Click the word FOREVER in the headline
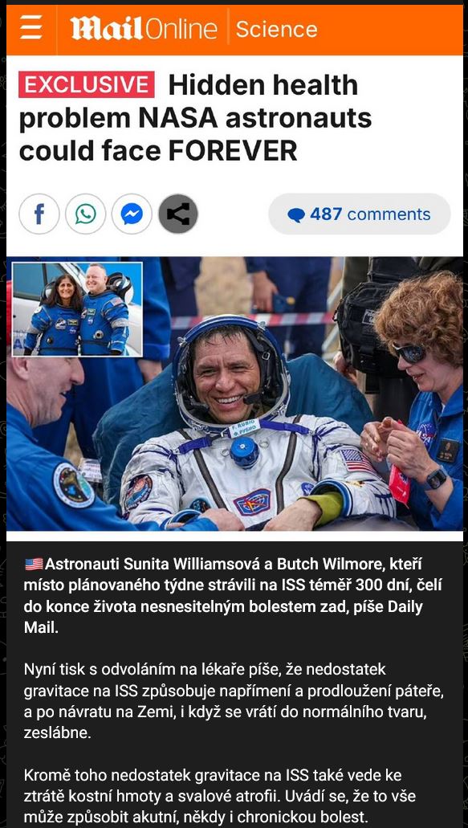This screenshot has height=828, width=468. [x=233, y=152]
